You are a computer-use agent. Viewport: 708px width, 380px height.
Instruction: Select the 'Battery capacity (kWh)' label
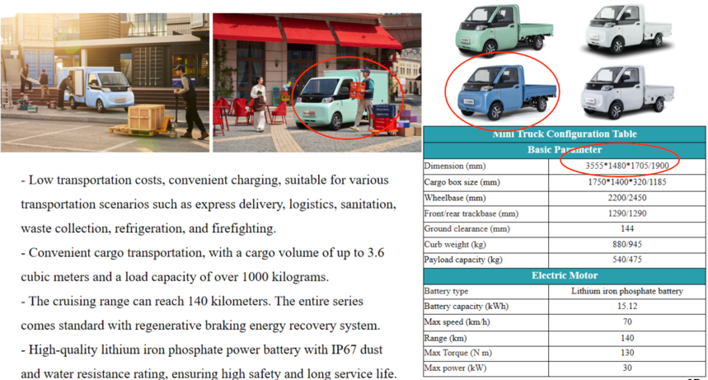coord(466,307)
